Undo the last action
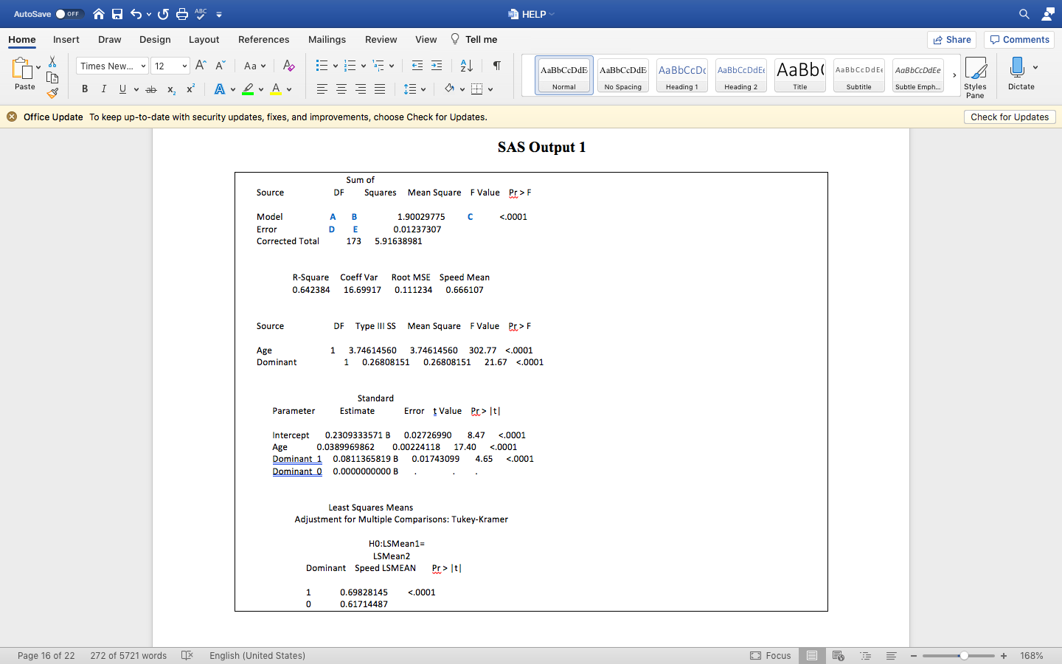This screenshot has width=1062, height=664. click(136, 14)
